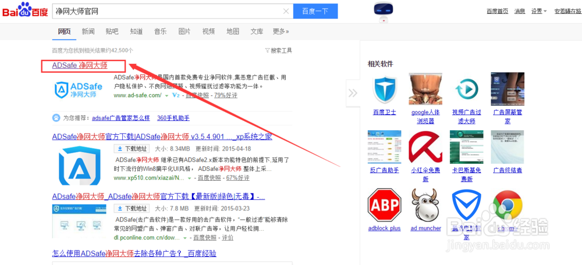Click the 79%好评 rating link

226,96
